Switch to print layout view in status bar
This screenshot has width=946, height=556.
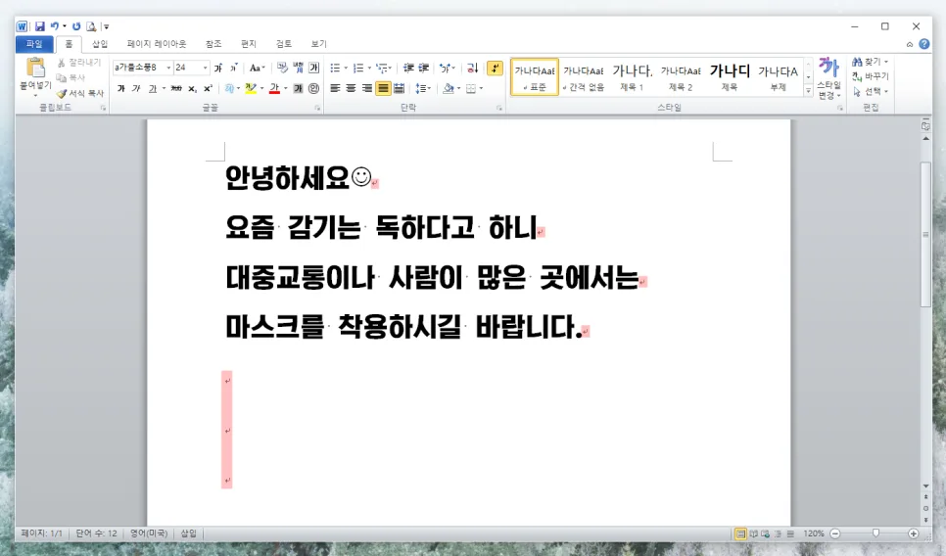[740, 533]
